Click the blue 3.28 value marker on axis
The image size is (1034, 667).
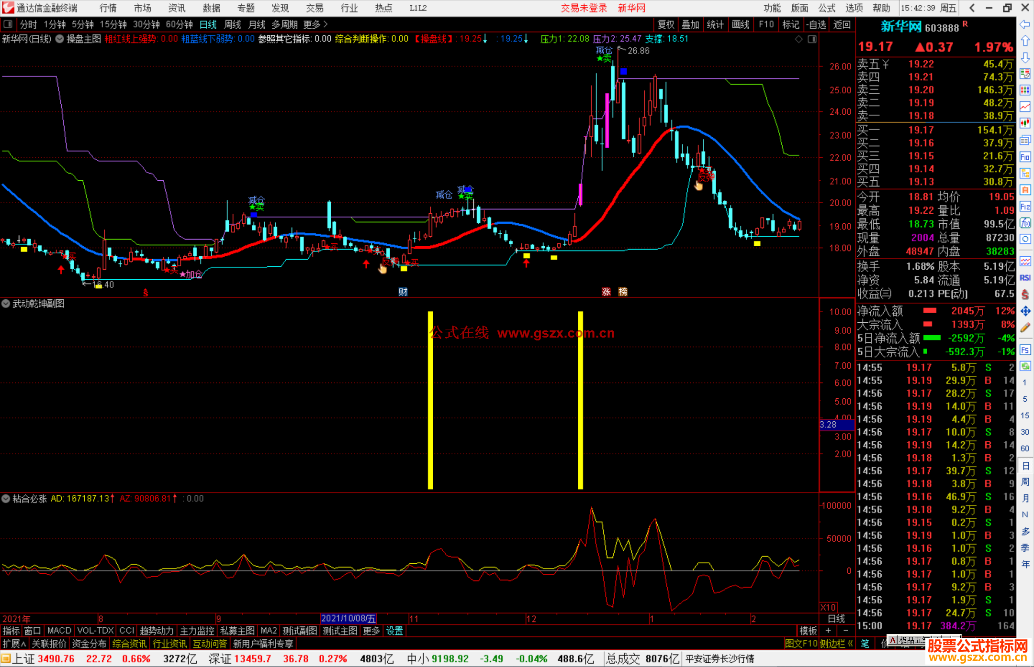pos(836,425)
